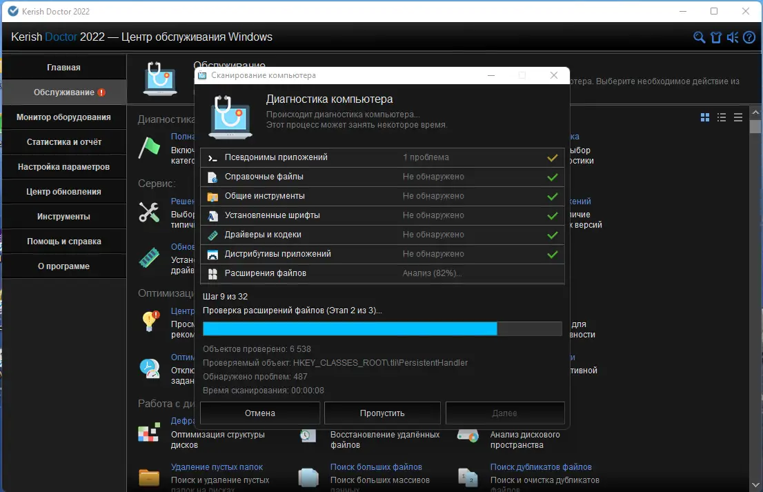Cancel the scan with Отмена button

point(260,413)
